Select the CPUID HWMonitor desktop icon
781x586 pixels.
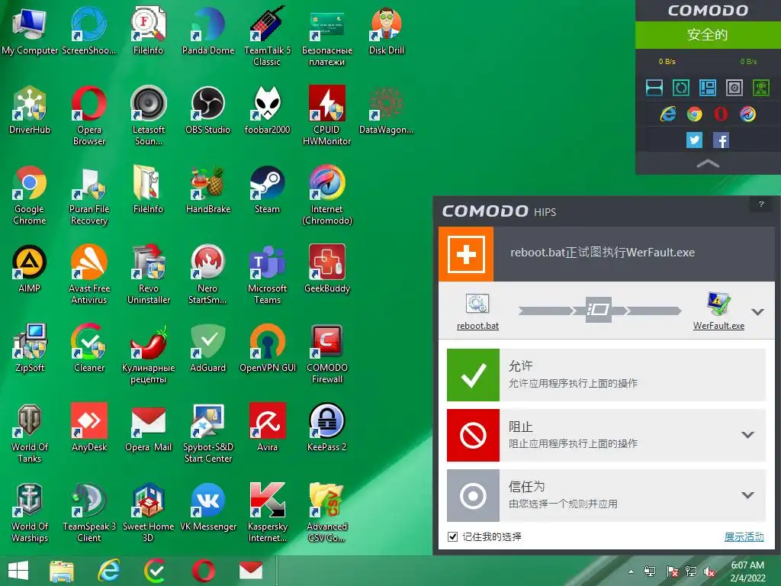click(326, 116)
